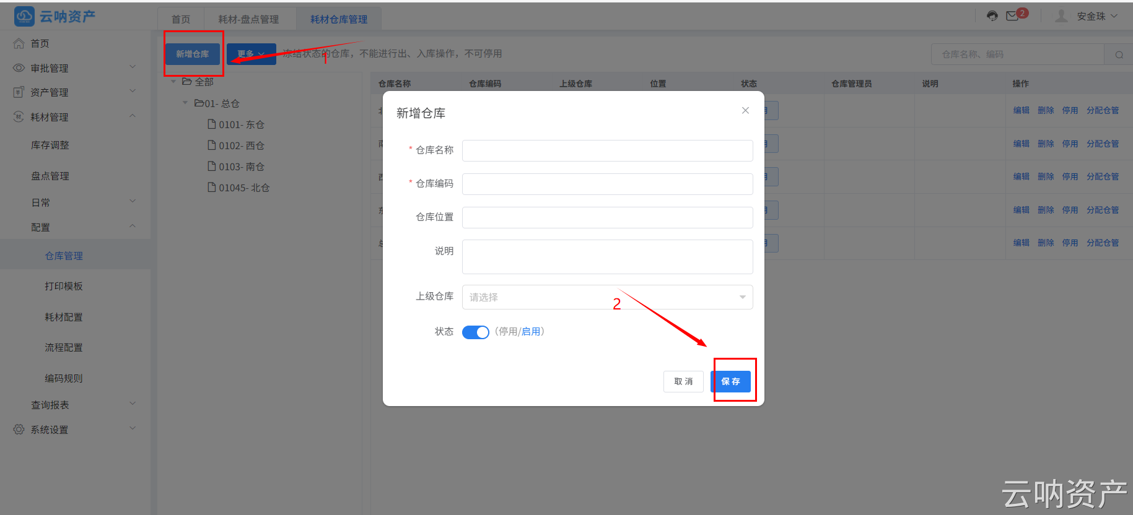Open the 上级仓库 dropdown
This screenshot has height=515, width=1133.
(607, 297)
